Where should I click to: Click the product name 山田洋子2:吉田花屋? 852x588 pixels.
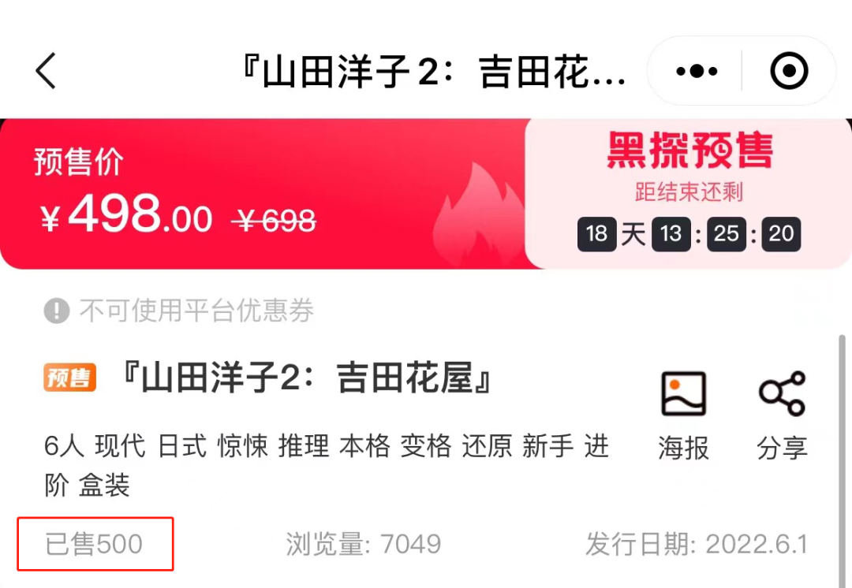[x=308, y=378]
